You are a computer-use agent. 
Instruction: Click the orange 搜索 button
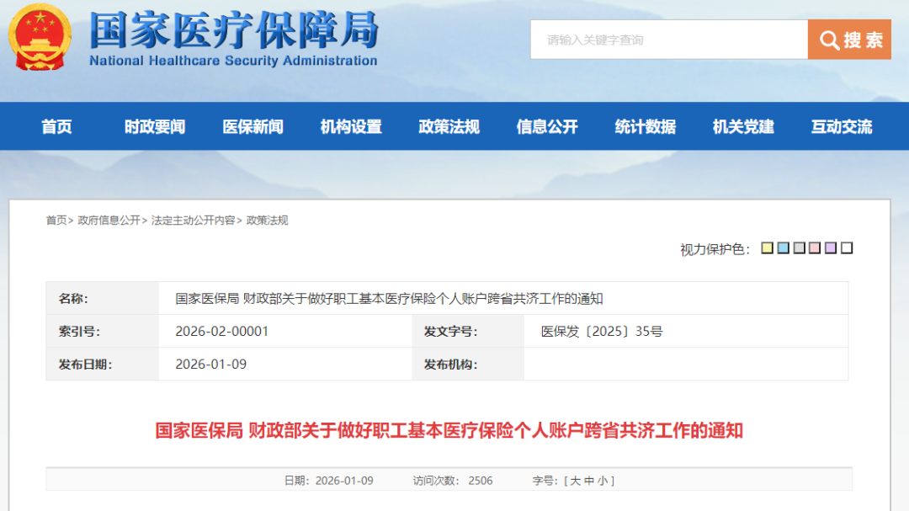point(849,40)
